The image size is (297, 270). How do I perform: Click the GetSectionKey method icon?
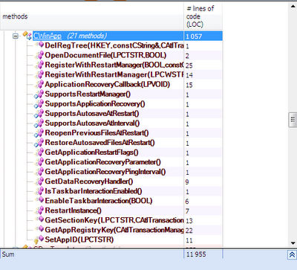(x=39, y=219)
